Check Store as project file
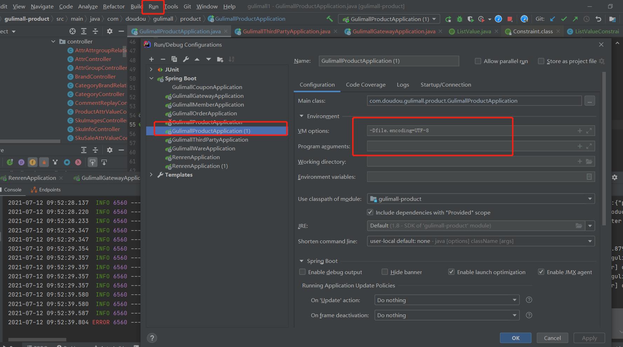 (541, 61)
